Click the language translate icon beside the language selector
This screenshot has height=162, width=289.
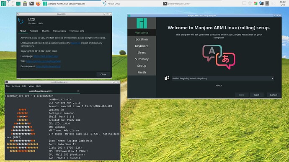coord(167,78)
